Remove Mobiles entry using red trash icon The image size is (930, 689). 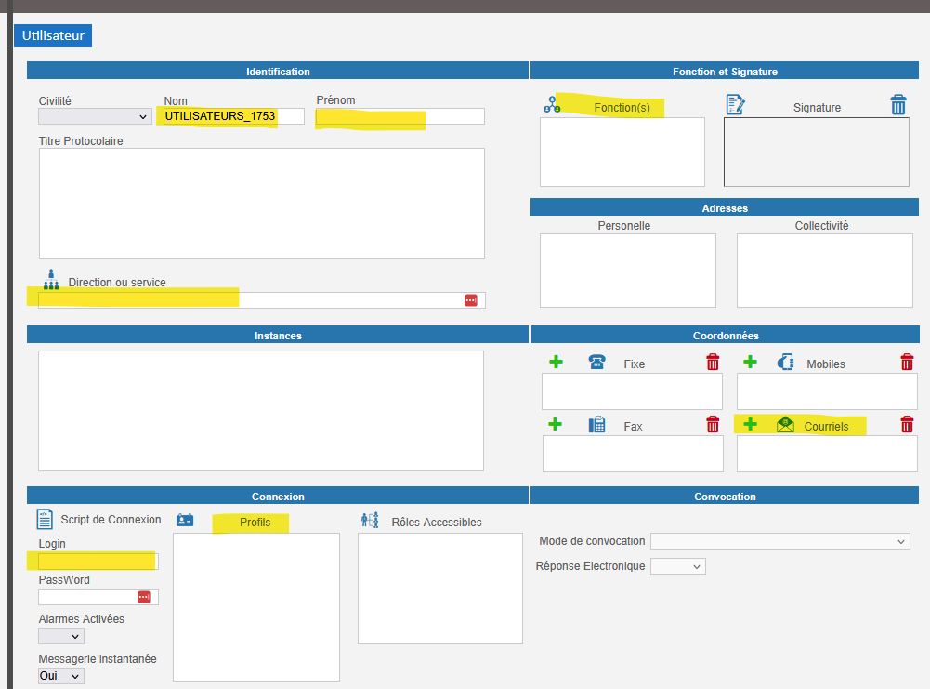[907, 363]
